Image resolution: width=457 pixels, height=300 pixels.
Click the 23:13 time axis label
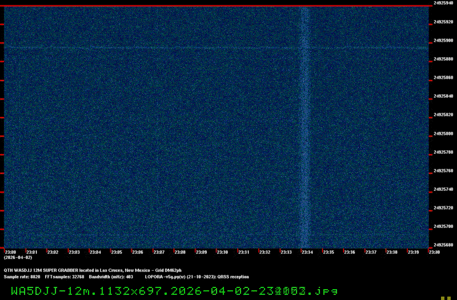pyautogui.click(x=286, y=252)
